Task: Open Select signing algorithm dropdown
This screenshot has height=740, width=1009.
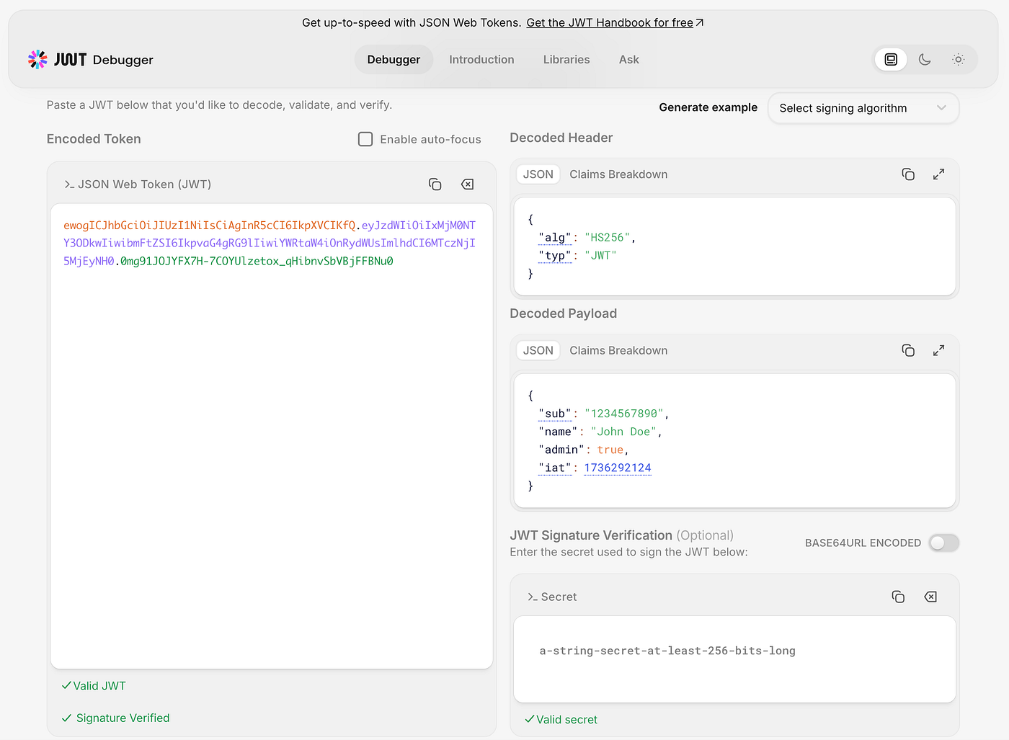Action: click(863, 108)
